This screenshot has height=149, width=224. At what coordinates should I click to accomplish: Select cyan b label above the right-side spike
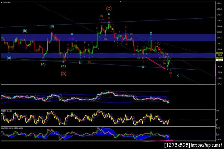(x=151, y=34)
